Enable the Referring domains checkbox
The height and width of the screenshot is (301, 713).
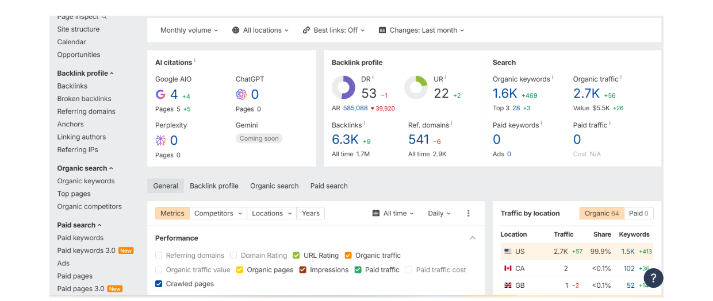point(159,256)
